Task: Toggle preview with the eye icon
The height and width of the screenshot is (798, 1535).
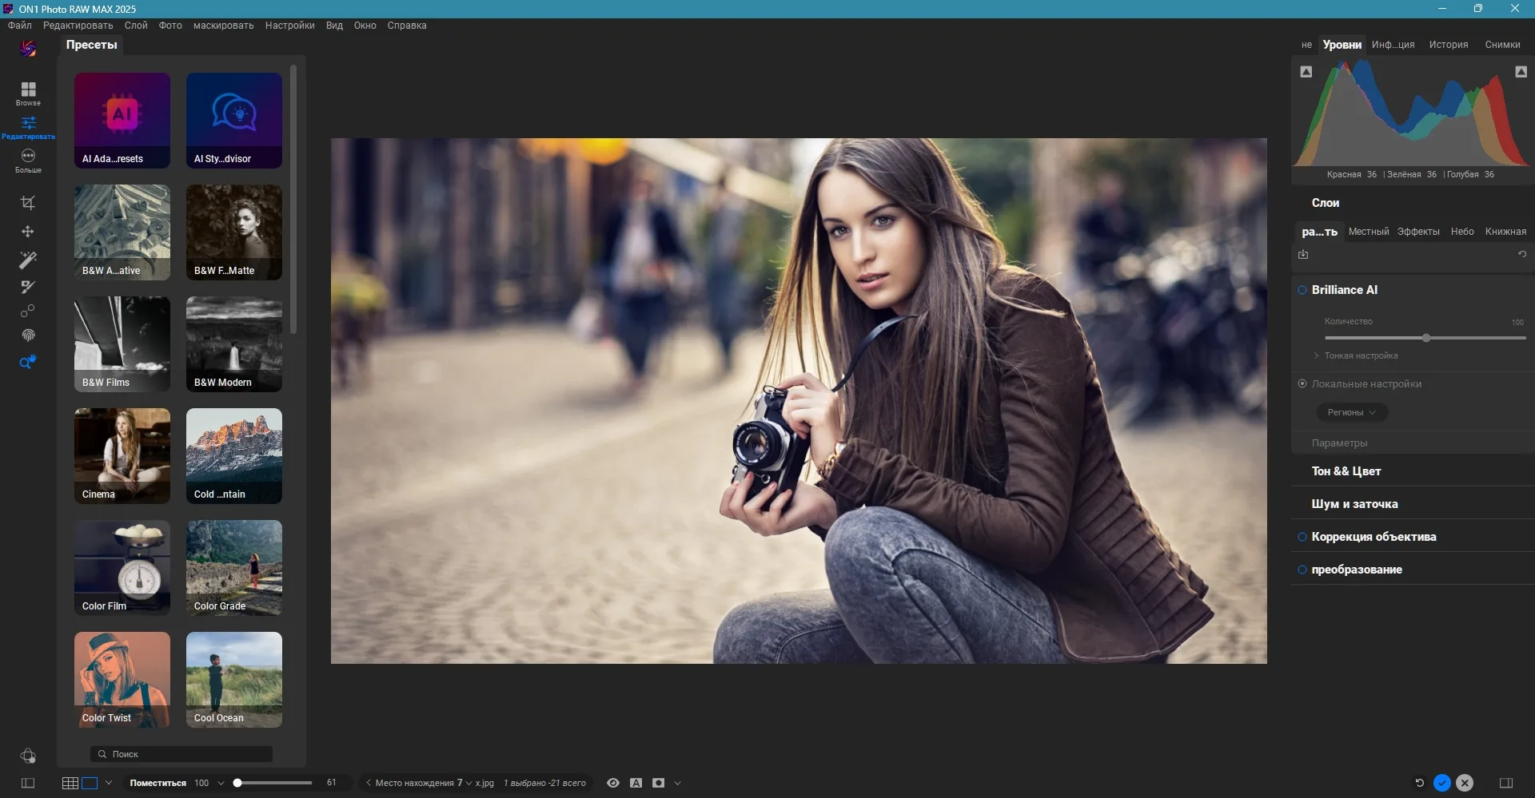Action: (613, 783)
